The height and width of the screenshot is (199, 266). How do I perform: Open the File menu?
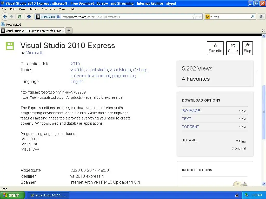point(4,9)
